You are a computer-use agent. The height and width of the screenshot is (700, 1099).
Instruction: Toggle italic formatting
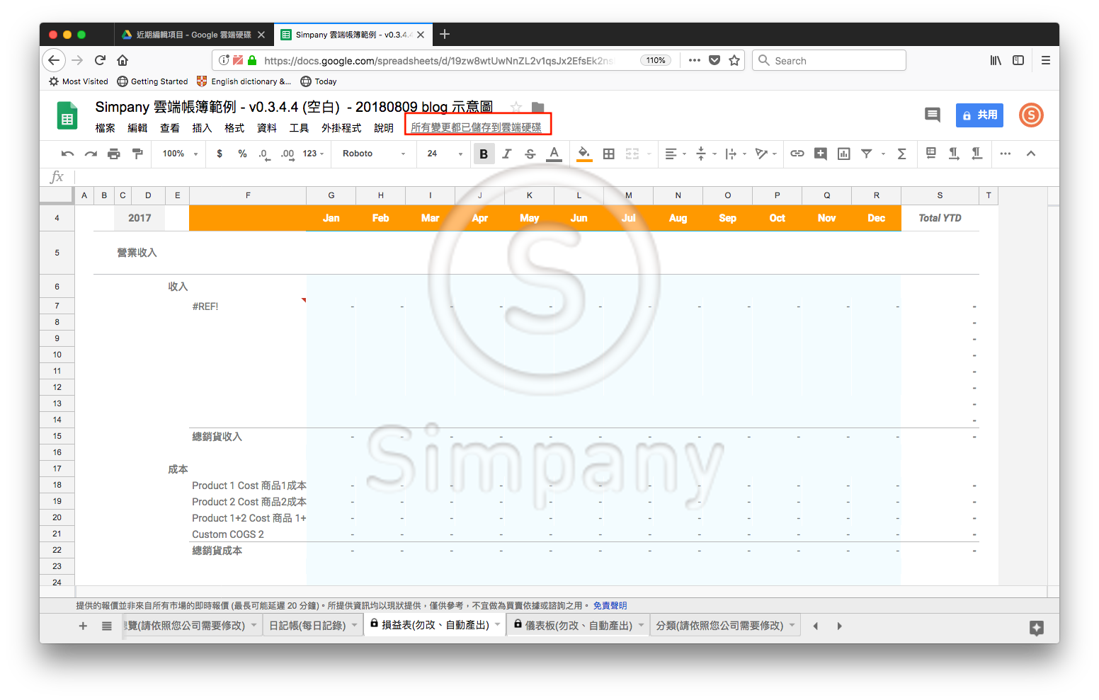coord(507,154)
